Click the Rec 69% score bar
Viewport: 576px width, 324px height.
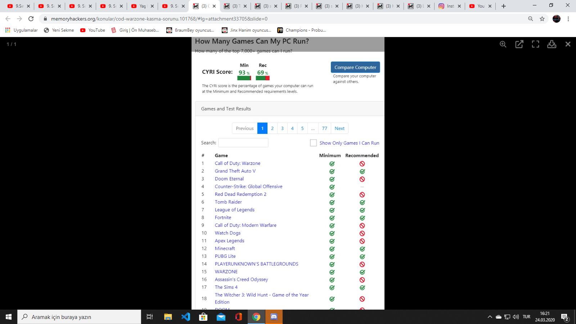(x=263, y=78)
